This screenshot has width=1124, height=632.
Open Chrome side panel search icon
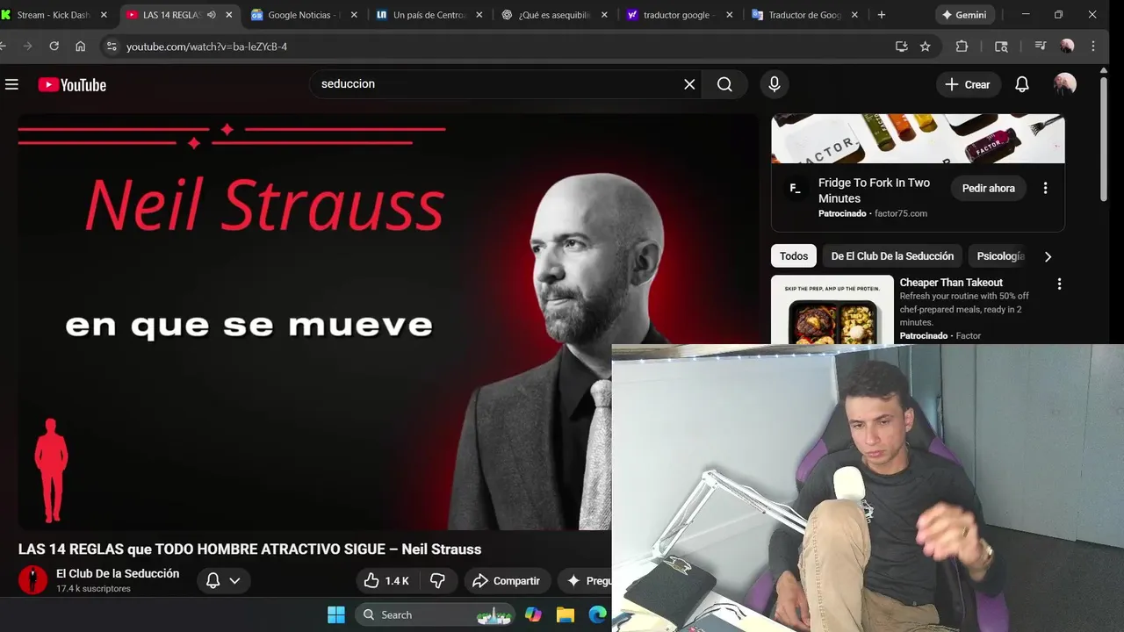[x=1001, y=47]
